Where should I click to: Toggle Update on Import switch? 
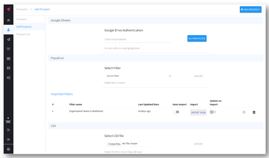213,112
